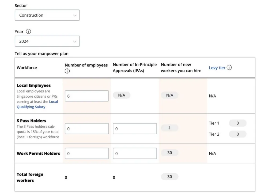The height and width of the screenshot is (193, 261).
Task: Click the Total foreign workers hire value 30
Action: click(169, 177)
